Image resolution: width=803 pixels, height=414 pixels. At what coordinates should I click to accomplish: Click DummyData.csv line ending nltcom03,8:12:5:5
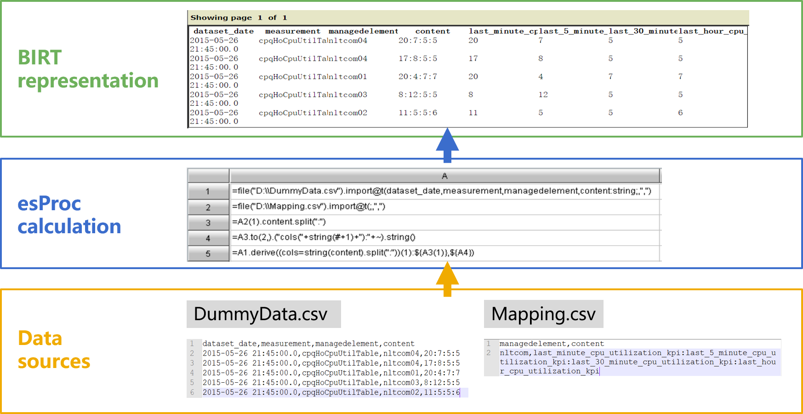(x=331, y=382)
